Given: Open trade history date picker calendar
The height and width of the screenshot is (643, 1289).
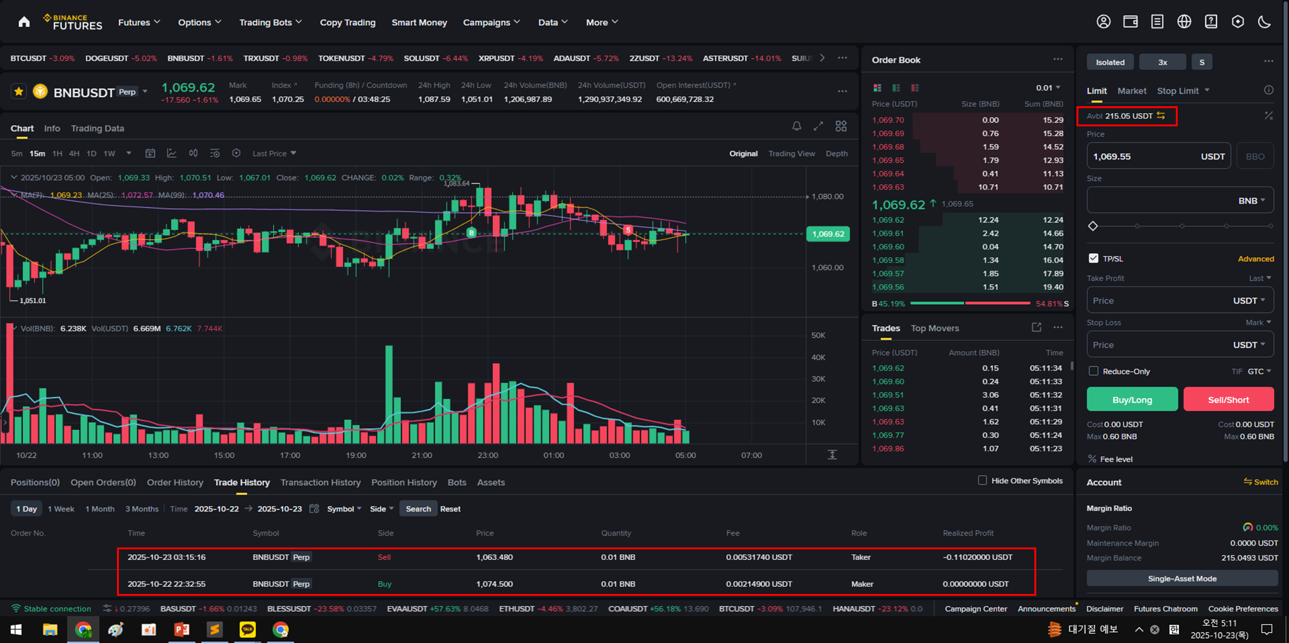Looking at the screenshot, I should (314, 508).
